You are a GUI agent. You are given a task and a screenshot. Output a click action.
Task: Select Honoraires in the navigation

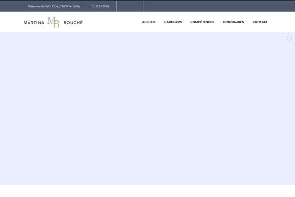click(x=233, y=22)
